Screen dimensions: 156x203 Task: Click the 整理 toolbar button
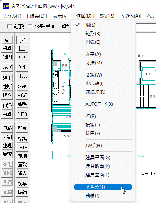pyautogui.click(x=7, y=146)
